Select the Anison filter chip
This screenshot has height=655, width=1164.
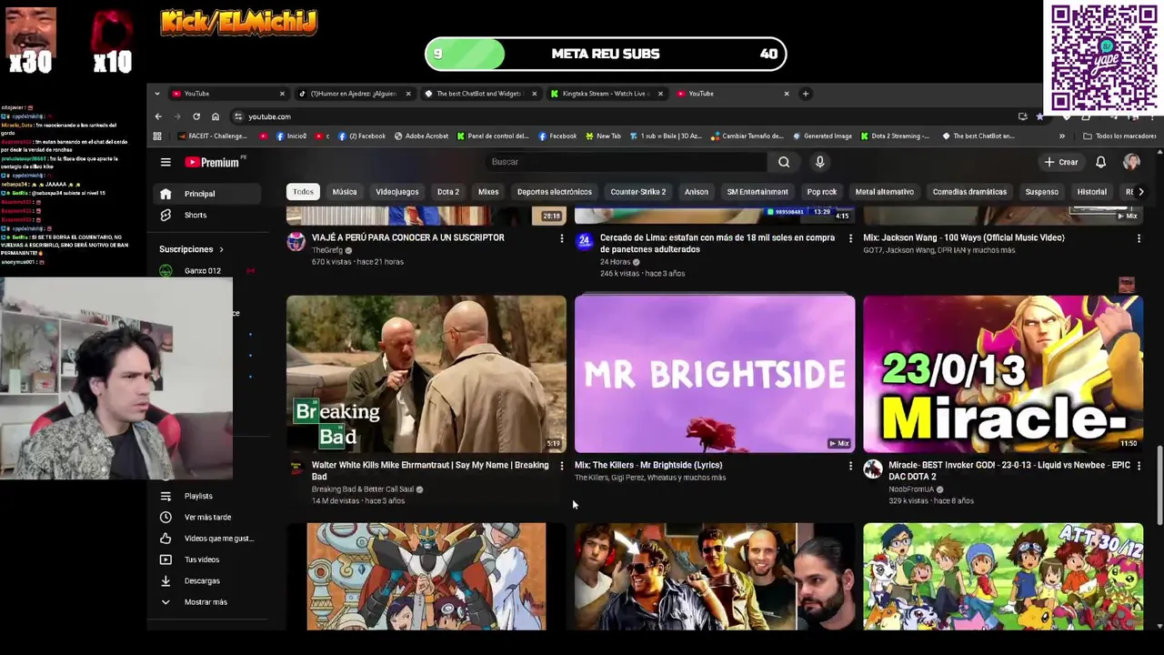[x=697, y=192]
